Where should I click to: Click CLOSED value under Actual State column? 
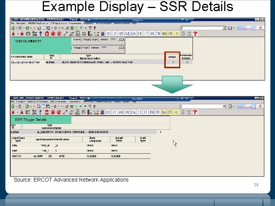(x=116, y=156)
